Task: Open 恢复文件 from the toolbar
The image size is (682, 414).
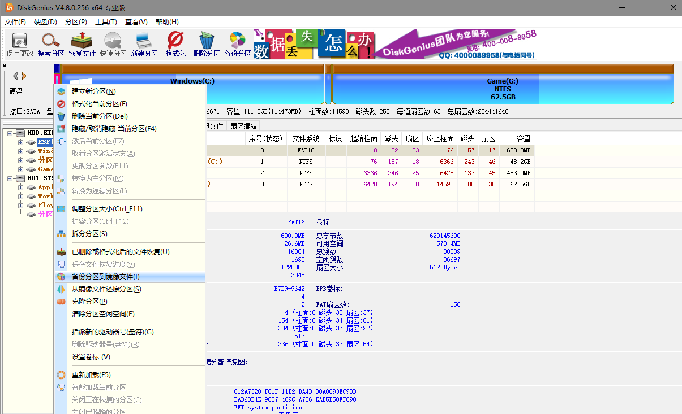Action: 82,45
